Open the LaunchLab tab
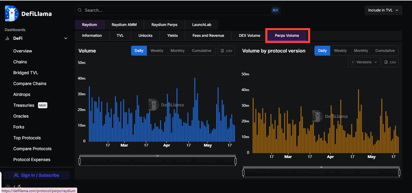 pos(202,25)
